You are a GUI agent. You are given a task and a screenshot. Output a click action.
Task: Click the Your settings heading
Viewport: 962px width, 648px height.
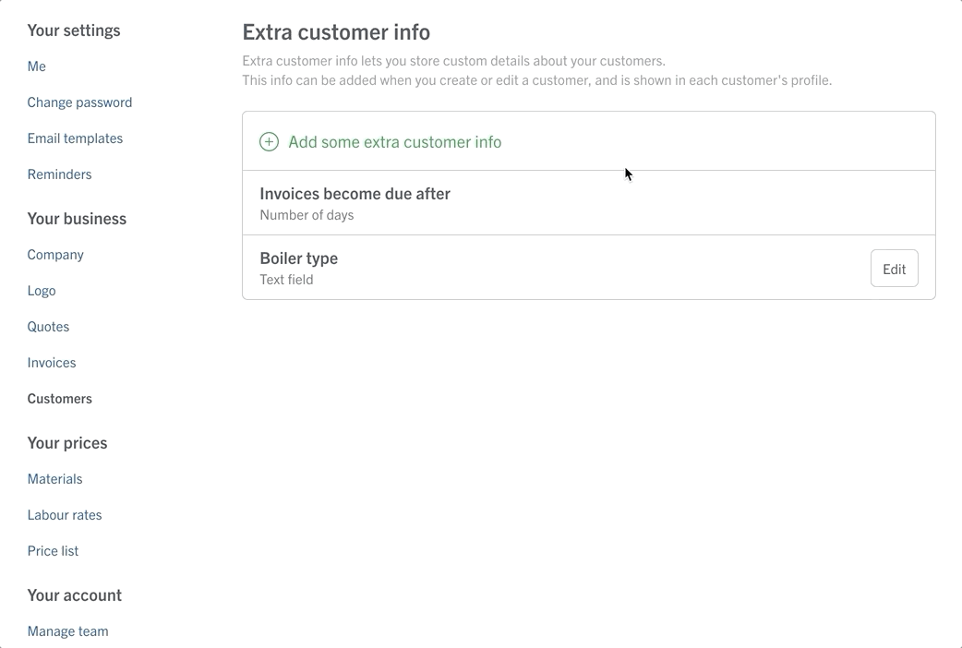coord(74,30)
